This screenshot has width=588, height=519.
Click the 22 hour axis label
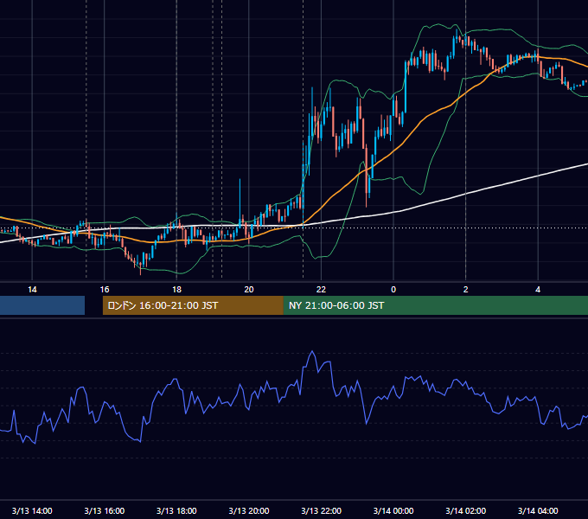[321, 290]
